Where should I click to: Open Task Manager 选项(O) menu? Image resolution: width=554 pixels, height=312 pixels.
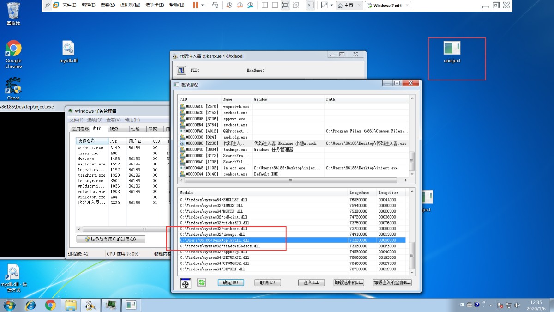pyautogui.click(x=95, y=120)
